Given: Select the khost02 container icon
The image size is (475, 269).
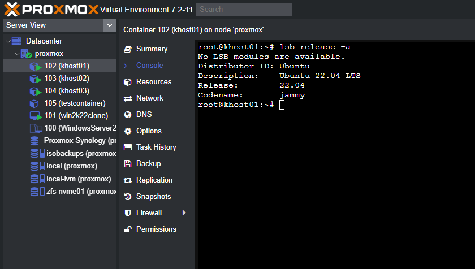Looking at the screenshot, I should tap(35, 79).
